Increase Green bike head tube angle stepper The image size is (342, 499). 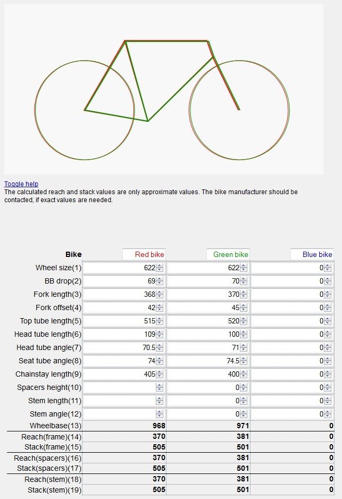point(244,345)
